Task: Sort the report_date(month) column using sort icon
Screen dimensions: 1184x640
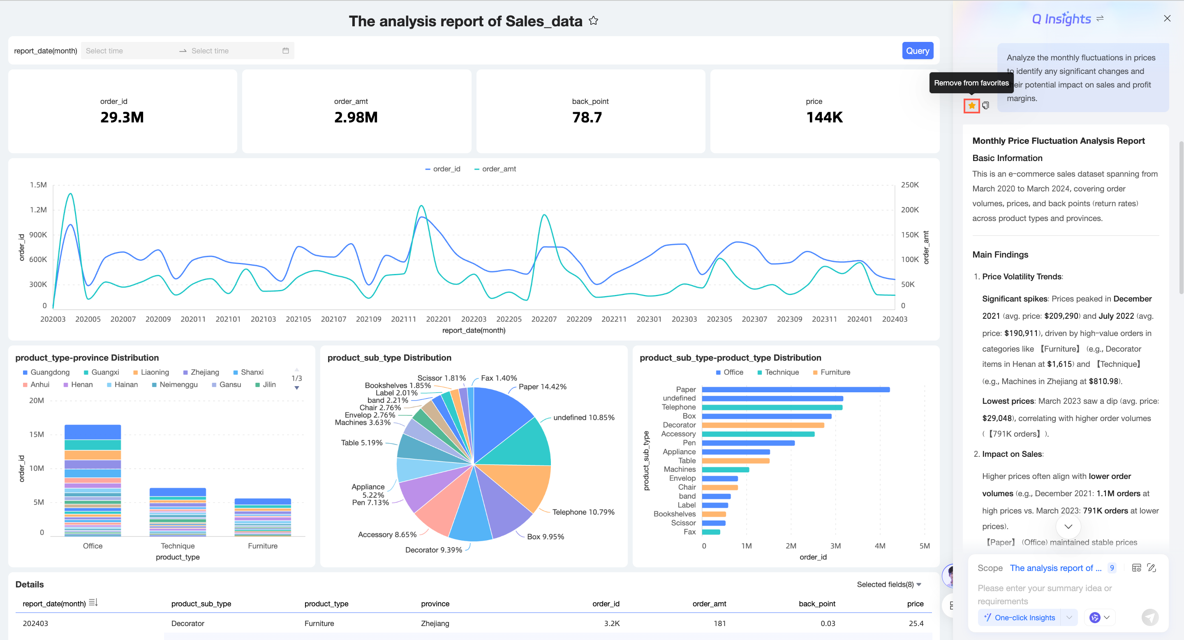Action: [93, 602]
